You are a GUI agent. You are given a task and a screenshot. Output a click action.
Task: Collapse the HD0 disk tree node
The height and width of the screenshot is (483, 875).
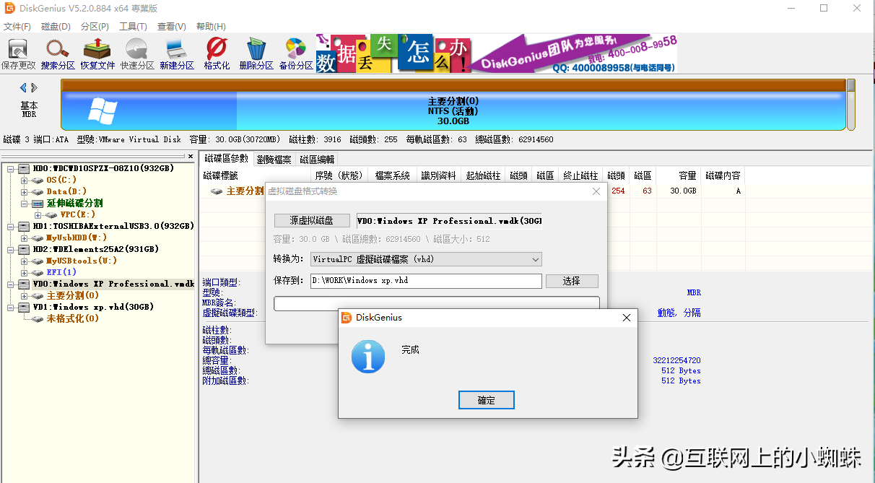coord(11,168)
